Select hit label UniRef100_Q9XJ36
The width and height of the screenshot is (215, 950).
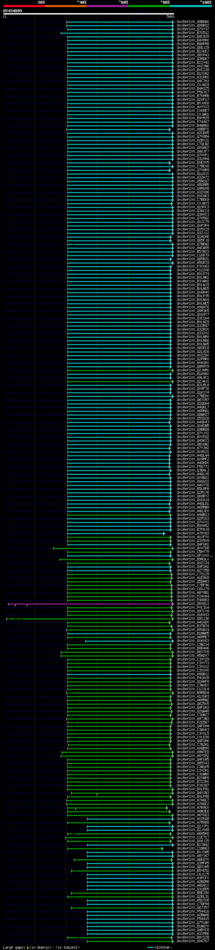pyautogui.click(x=193, y=619)
